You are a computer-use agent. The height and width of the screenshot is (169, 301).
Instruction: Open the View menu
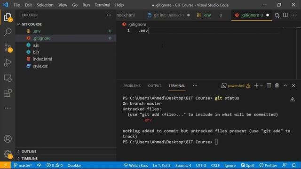pos(63,5)
